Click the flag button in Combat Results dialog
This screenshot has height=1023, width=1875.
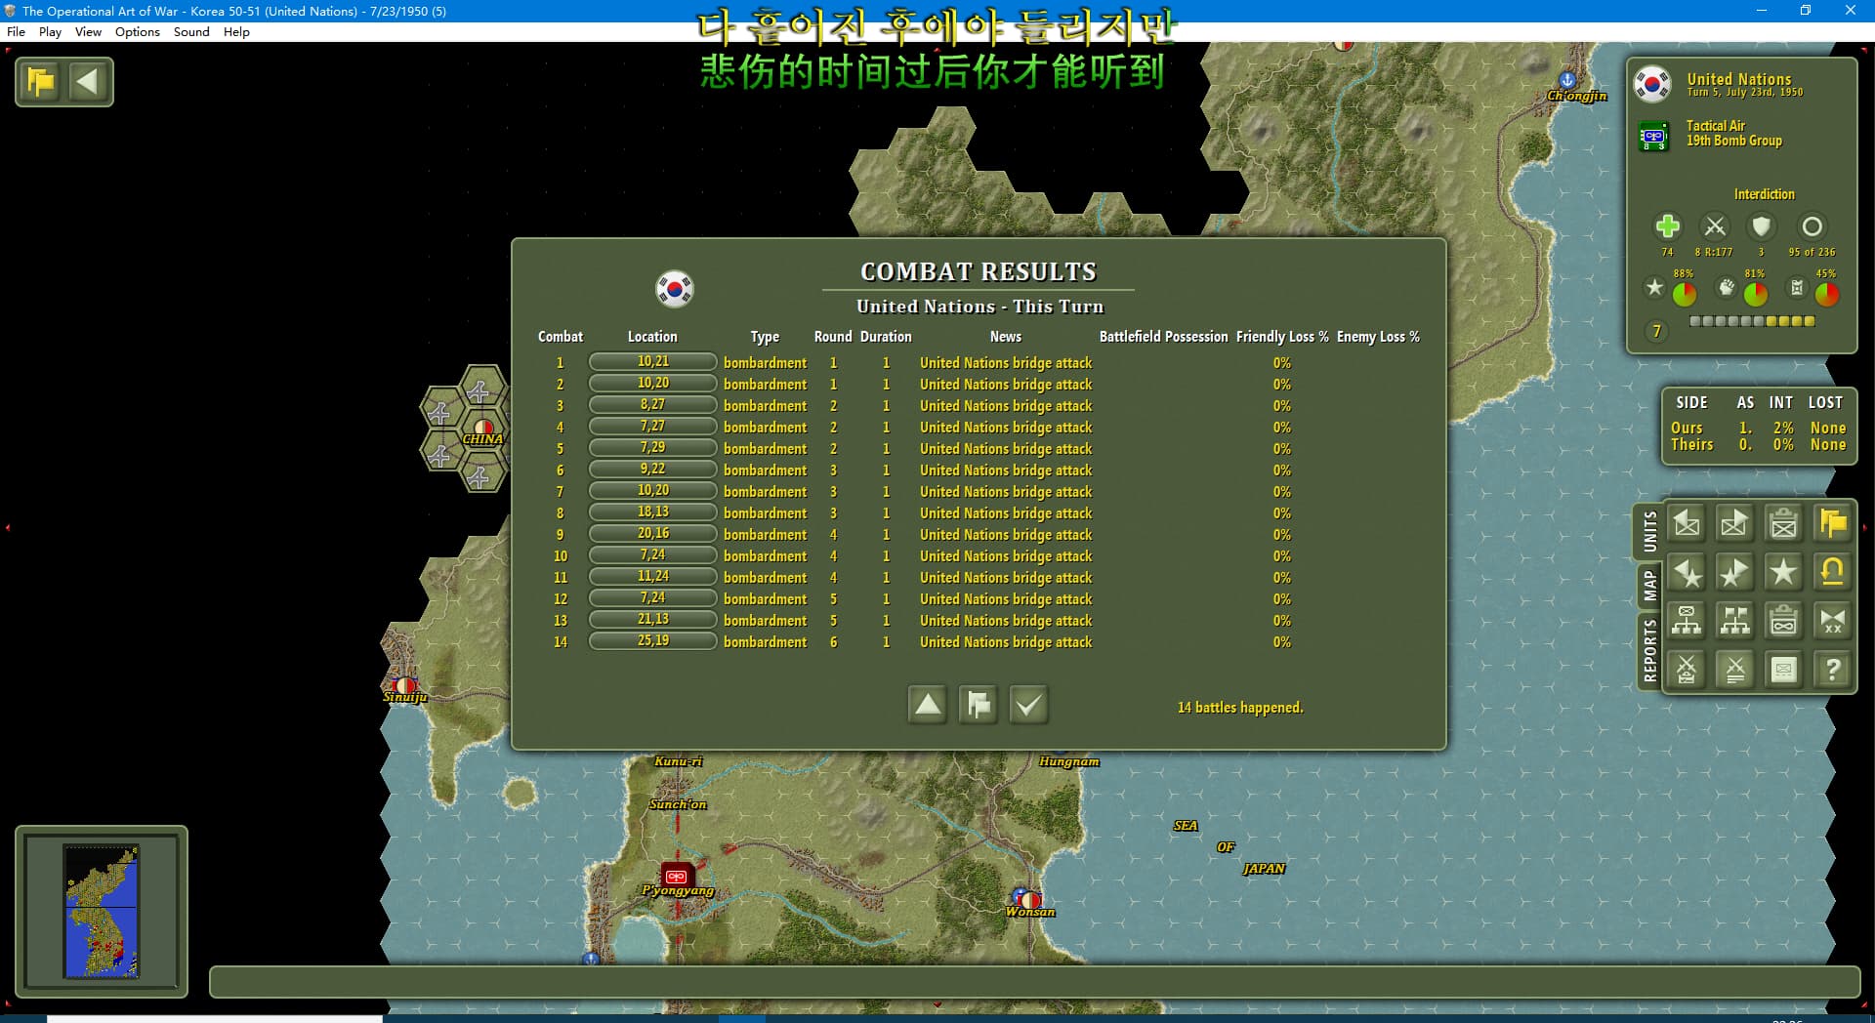978,704
